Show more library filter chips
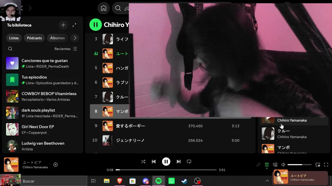This screenshot has height=186, width=332. [75, 38]
